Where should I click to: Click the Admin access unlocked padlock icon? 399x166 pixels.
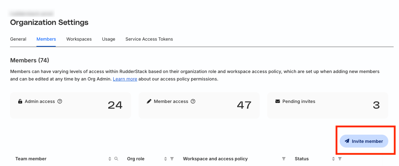pos(20,101)
